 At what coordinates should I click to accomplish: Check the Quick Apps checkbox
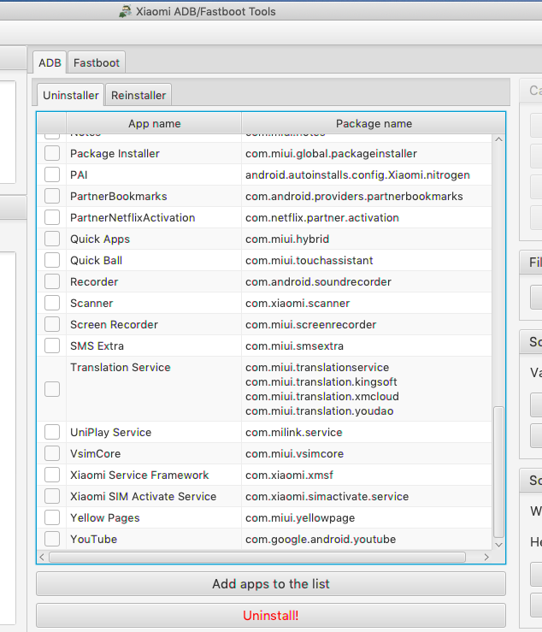(52, 239)
